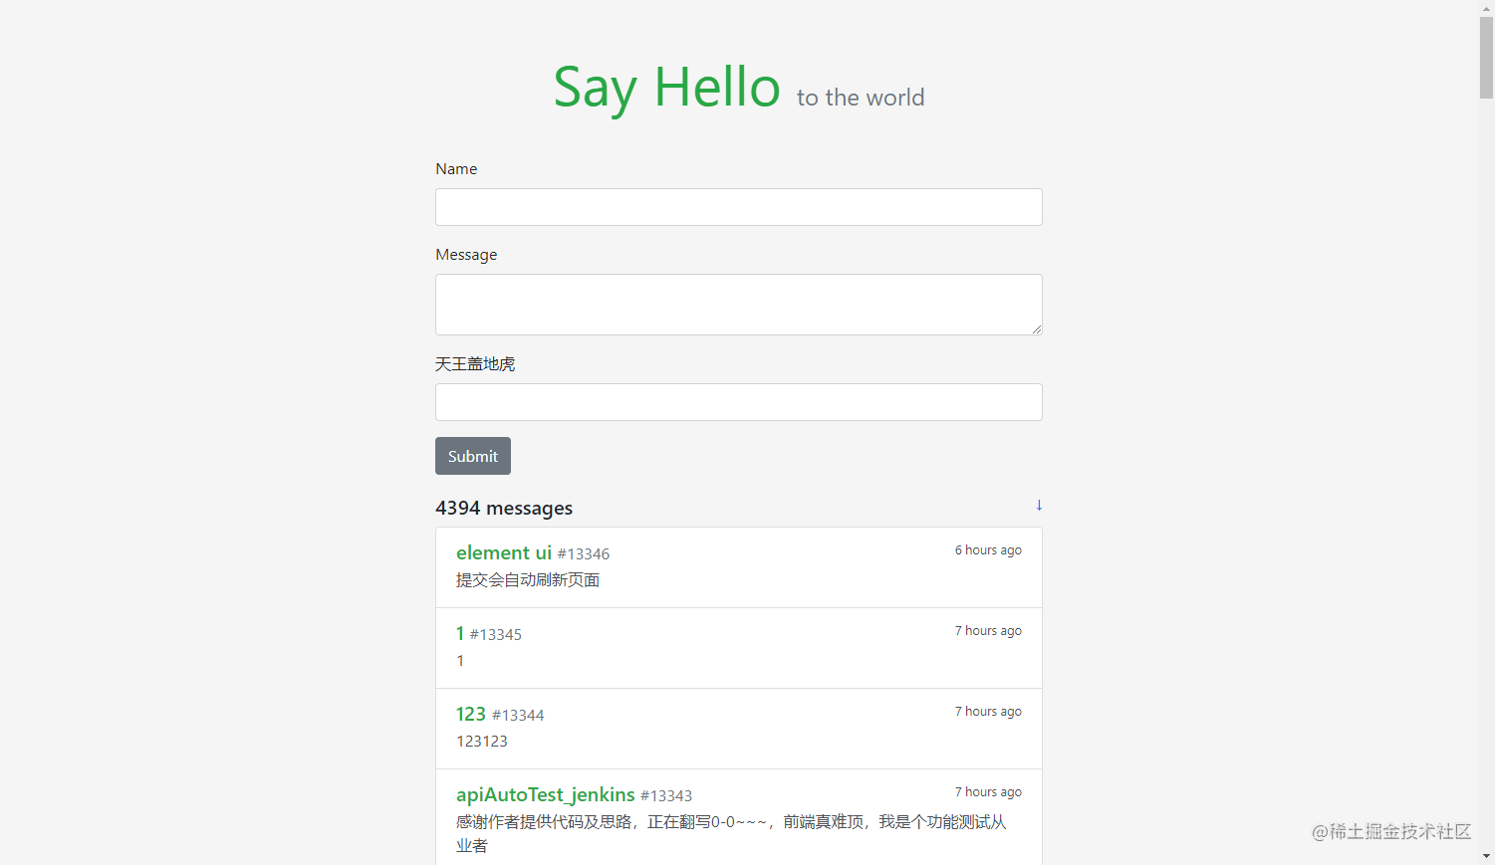This screenshot has height=865, width=1495.
Task: Click message number #13345
Action: (497, 634)
